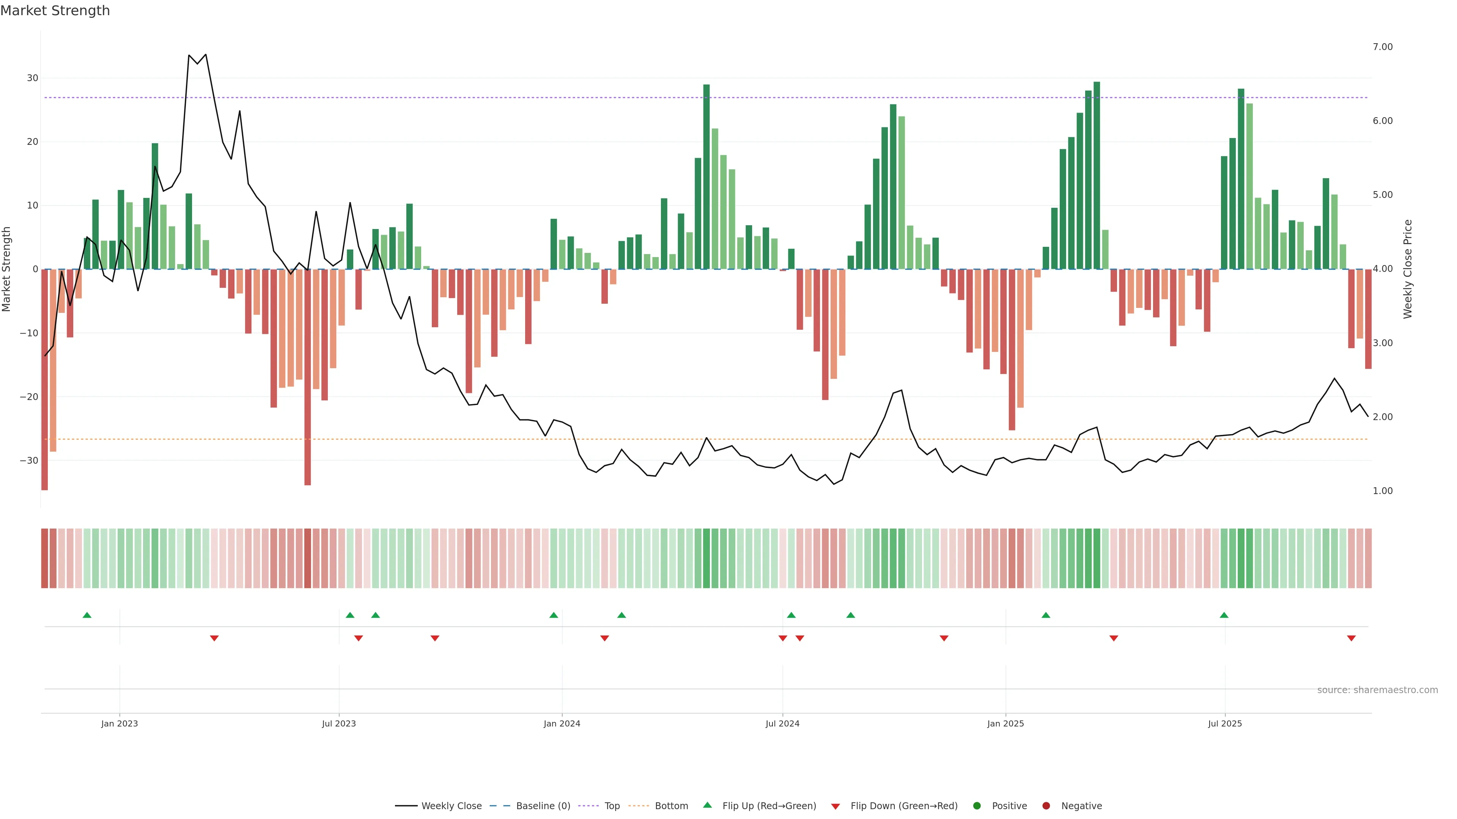The image size is (1457, 819).
Task: Click the Weekly Close Price axis title
Action: (x=1408, y=269)
